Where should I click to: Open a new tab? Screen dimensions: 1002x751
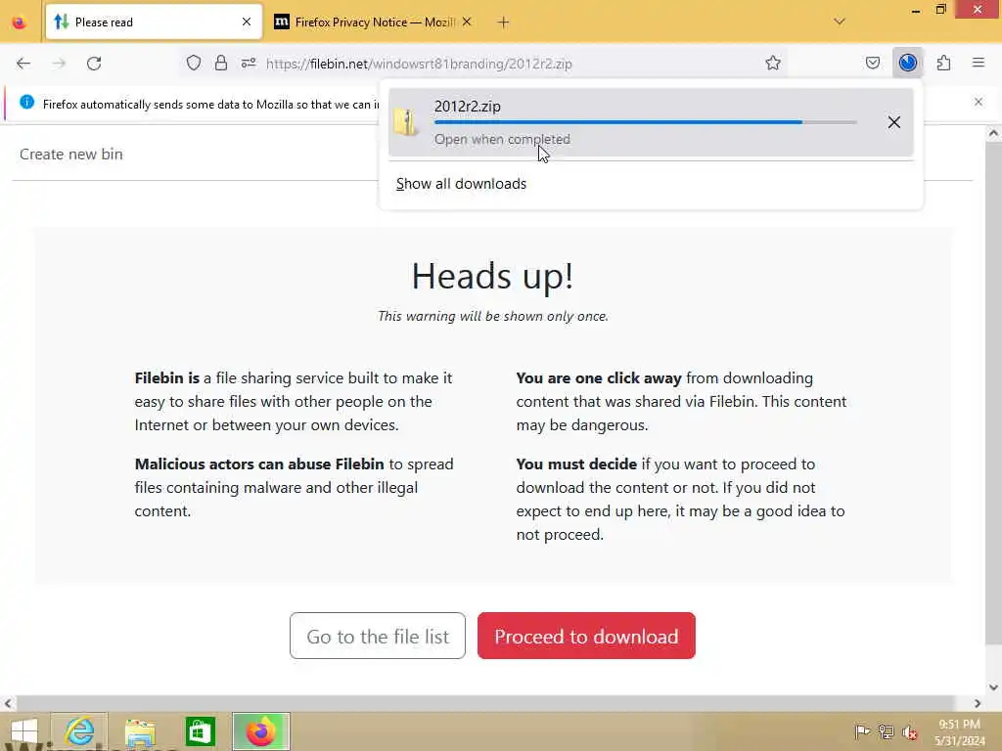(504, 22)
